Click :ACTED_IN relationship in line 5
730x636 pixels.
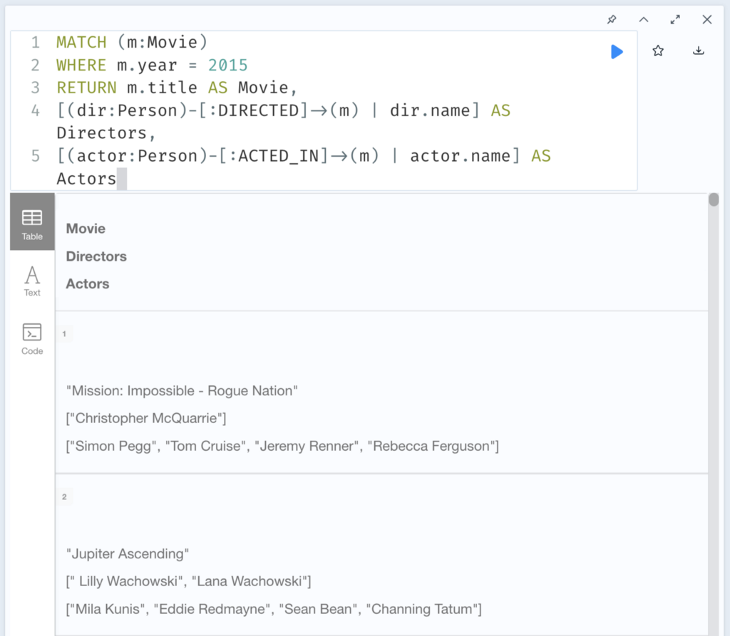coord(274,156)
